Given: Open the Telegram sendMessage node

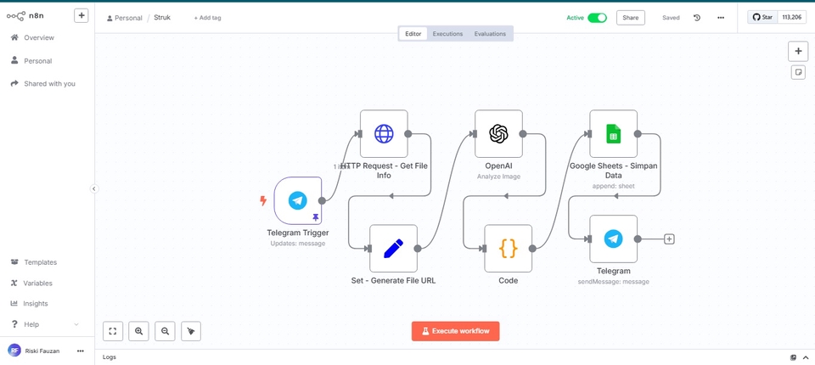Looking at the screenshot, I should [x=613, y=239].
